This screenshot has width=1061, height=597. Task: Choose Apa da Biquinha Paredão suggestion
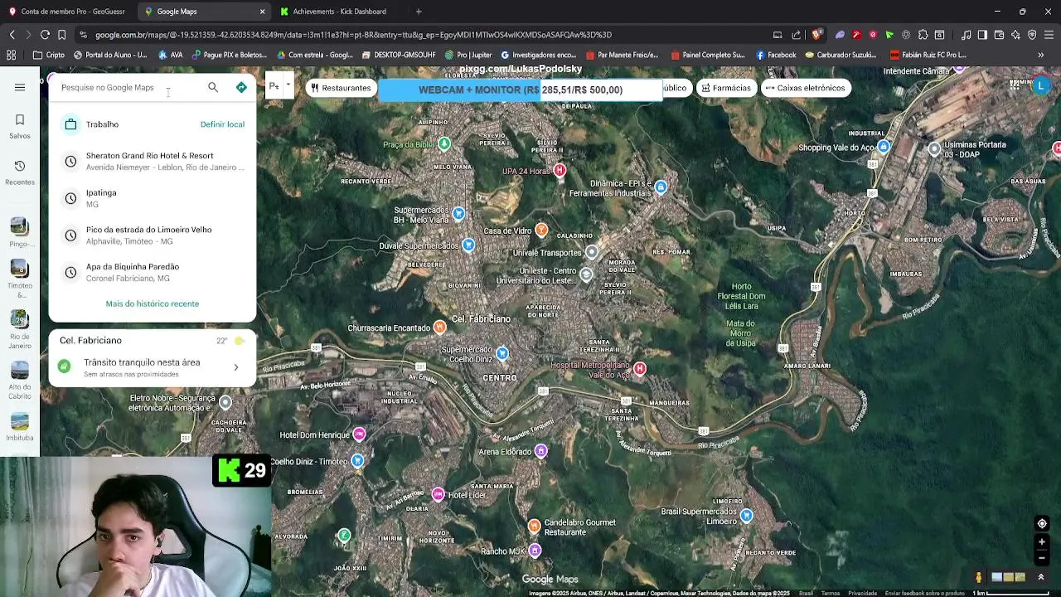(153, 272)
